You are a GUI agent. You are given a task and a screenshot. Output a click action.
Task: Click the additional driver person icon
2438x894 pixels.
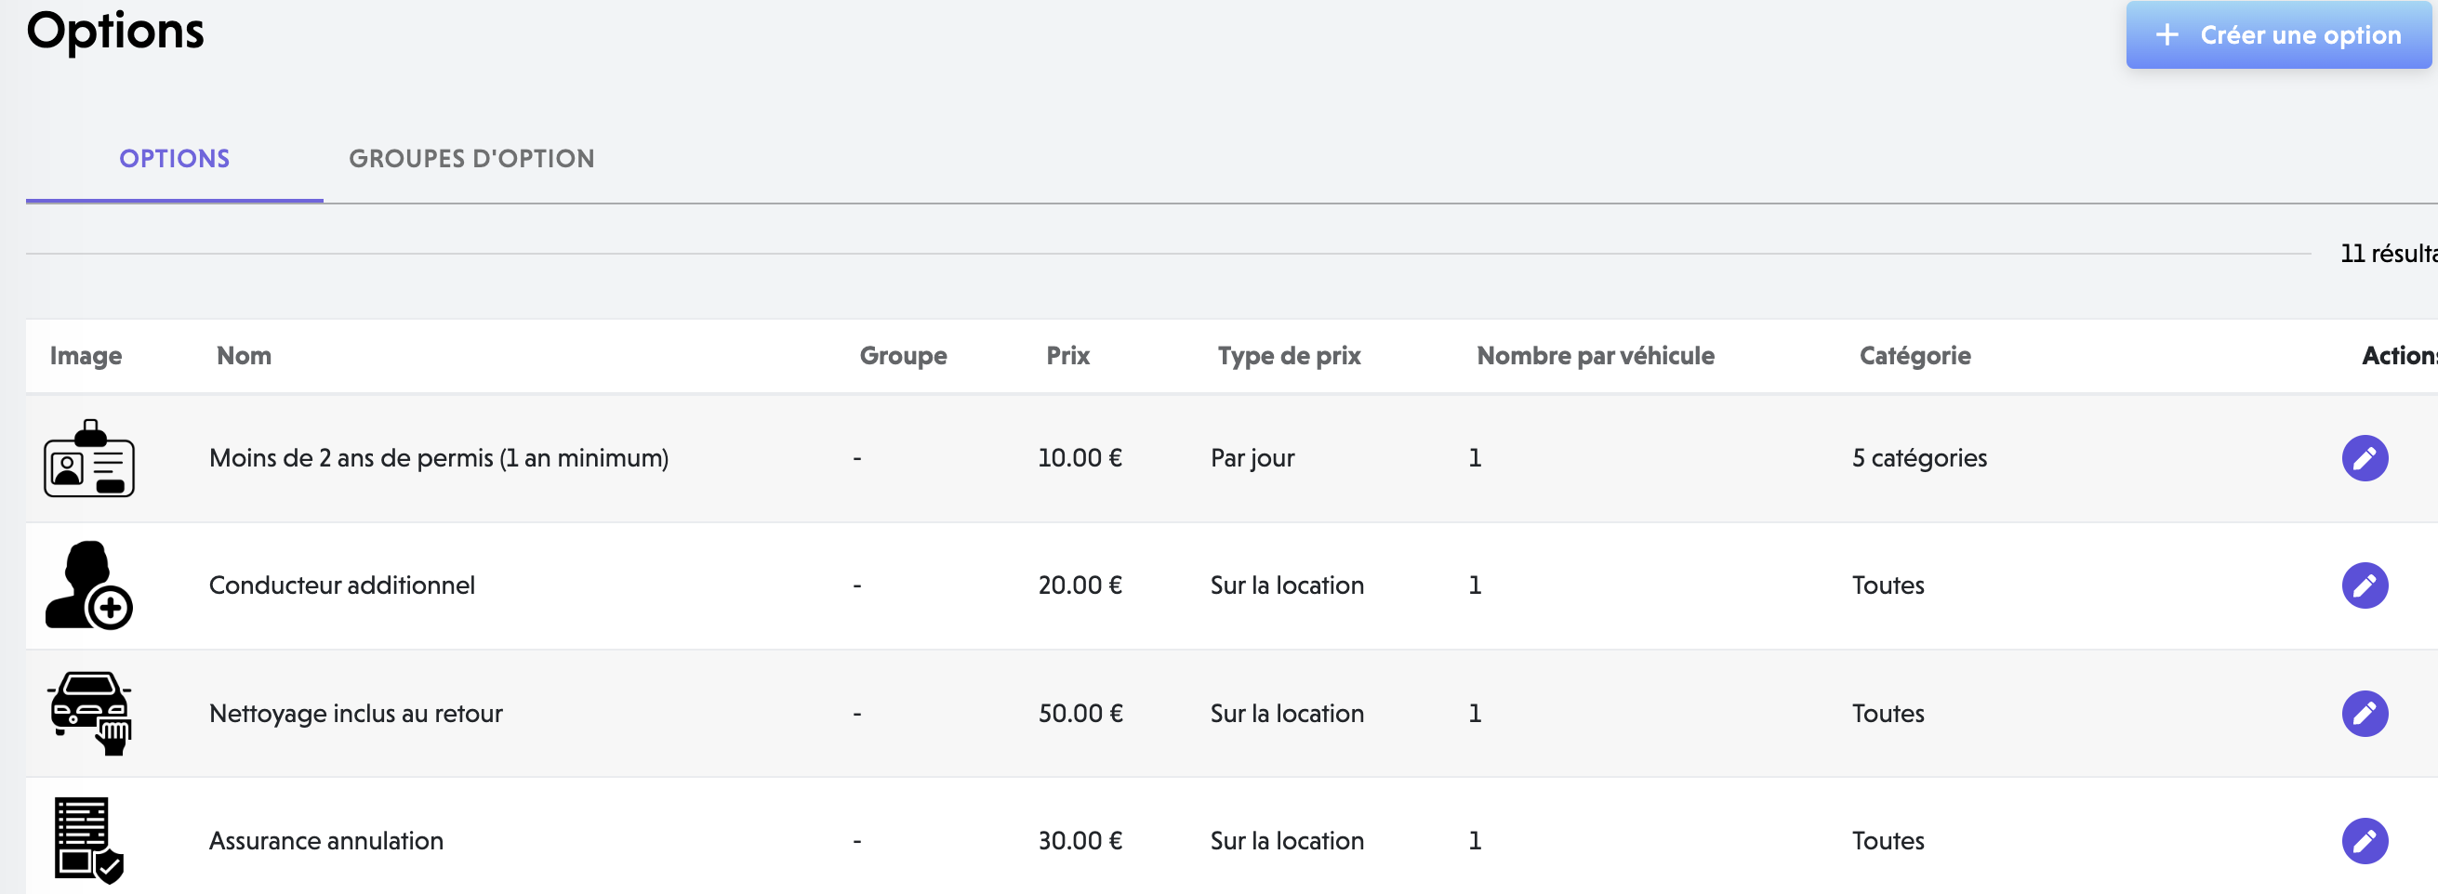[x=89, y=585]
